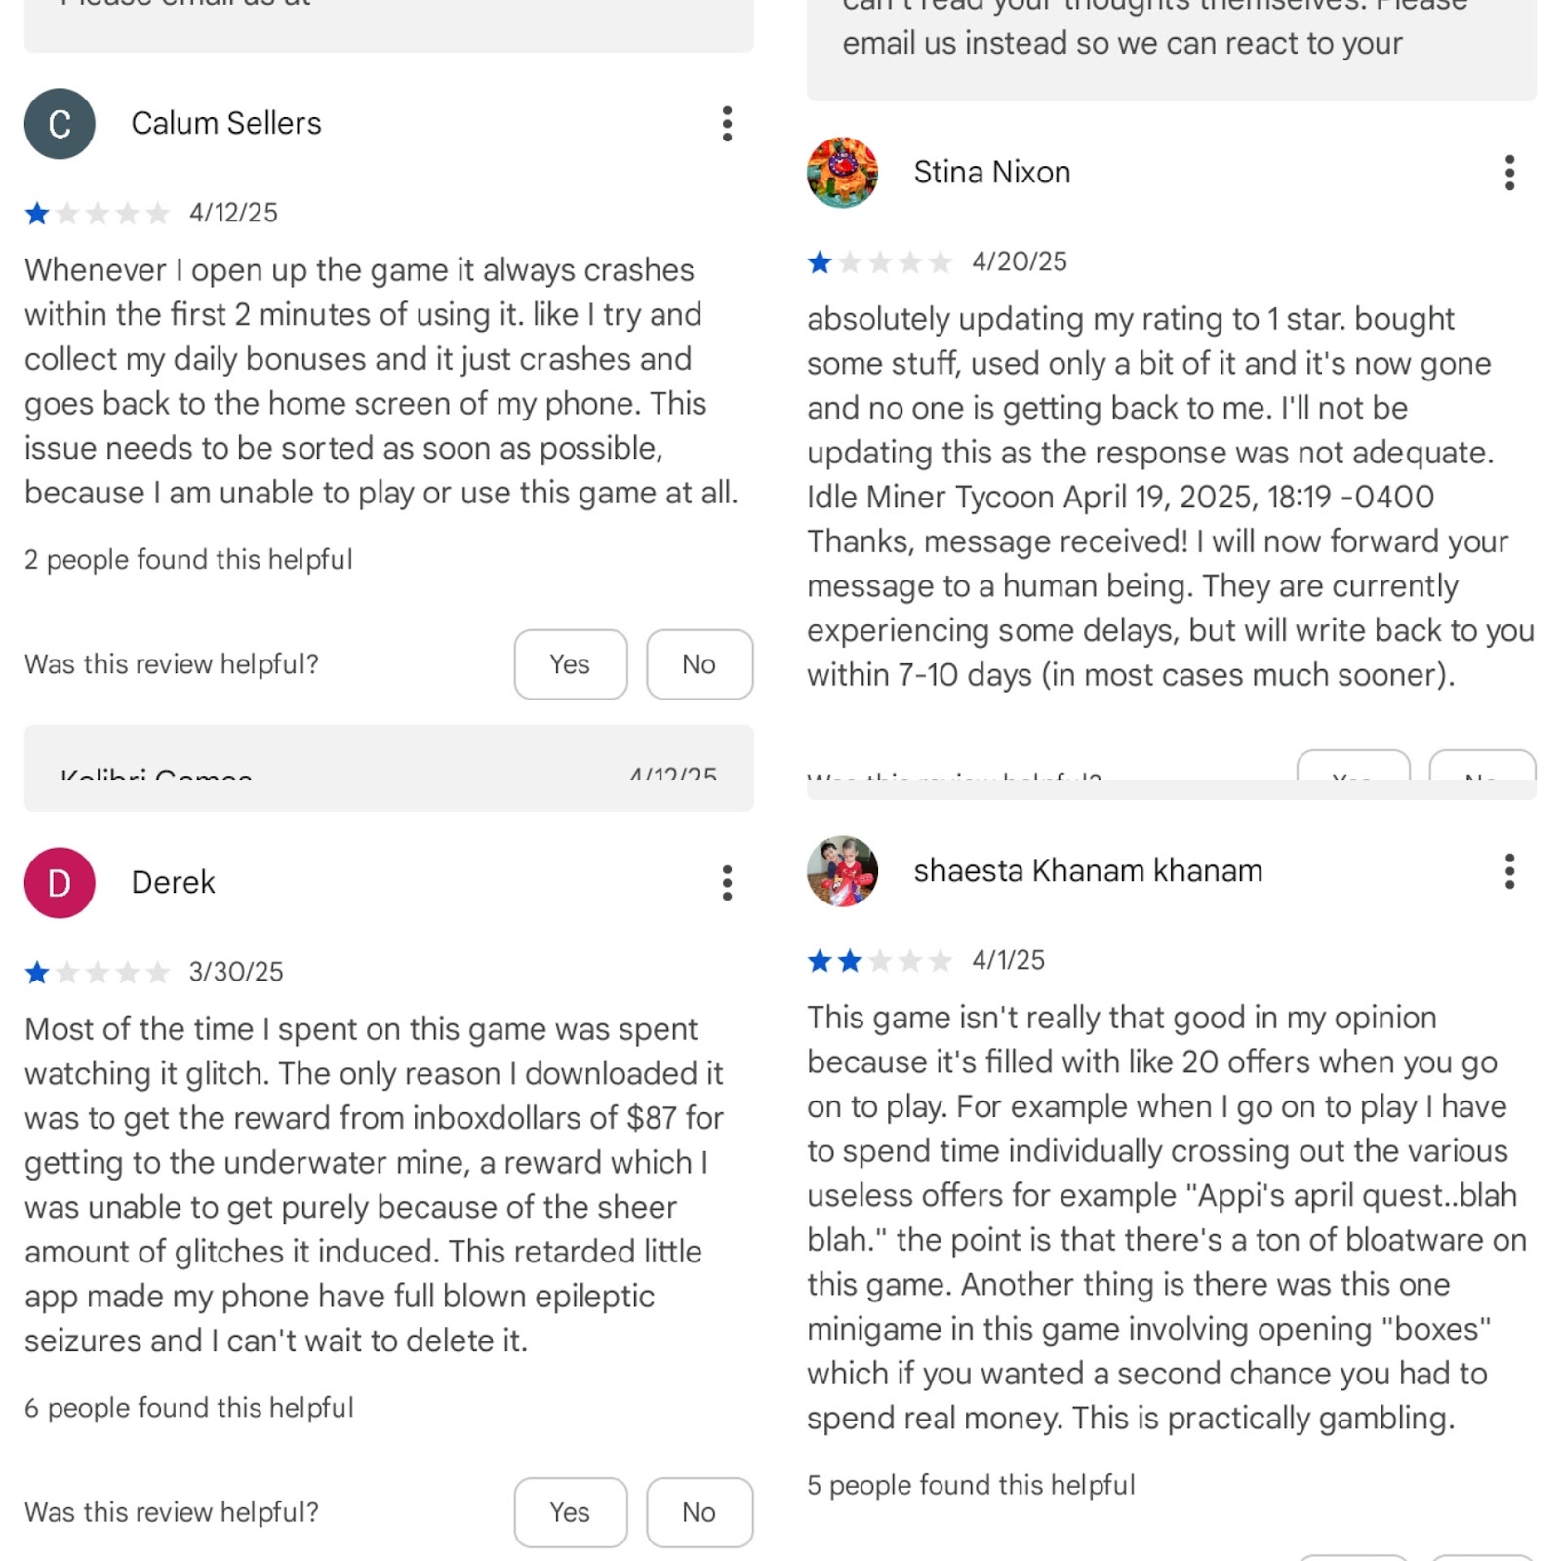The width and height of the screenshot is (1561, 1561).
Task: Open more options for Calum Sellers' review
Action: point(727,124)
